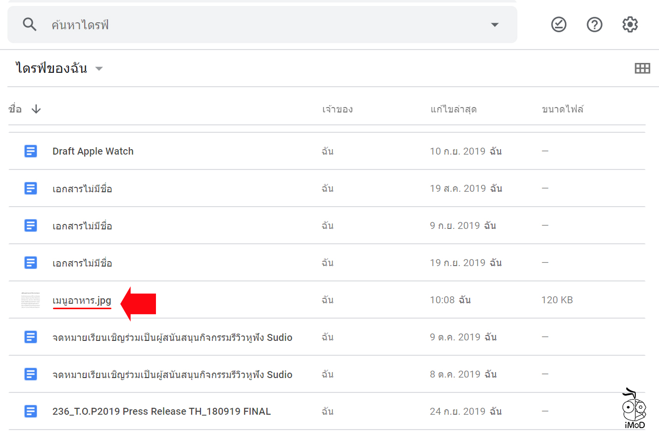Click the search magnifier icon
The width and height of the screenshot is (659, 439).
tap(30, 25)
